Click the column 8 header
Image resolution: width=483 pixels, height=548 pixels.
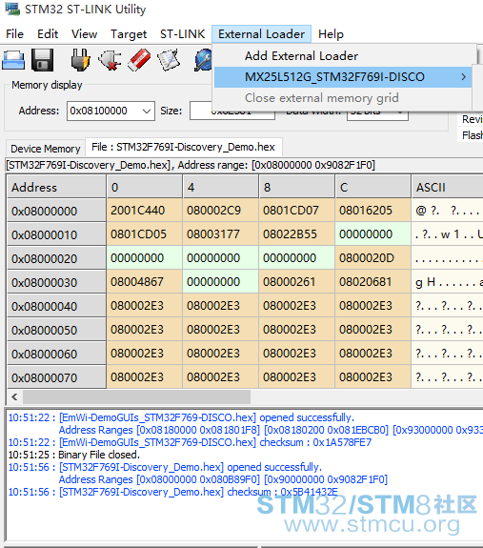[297, 187]
